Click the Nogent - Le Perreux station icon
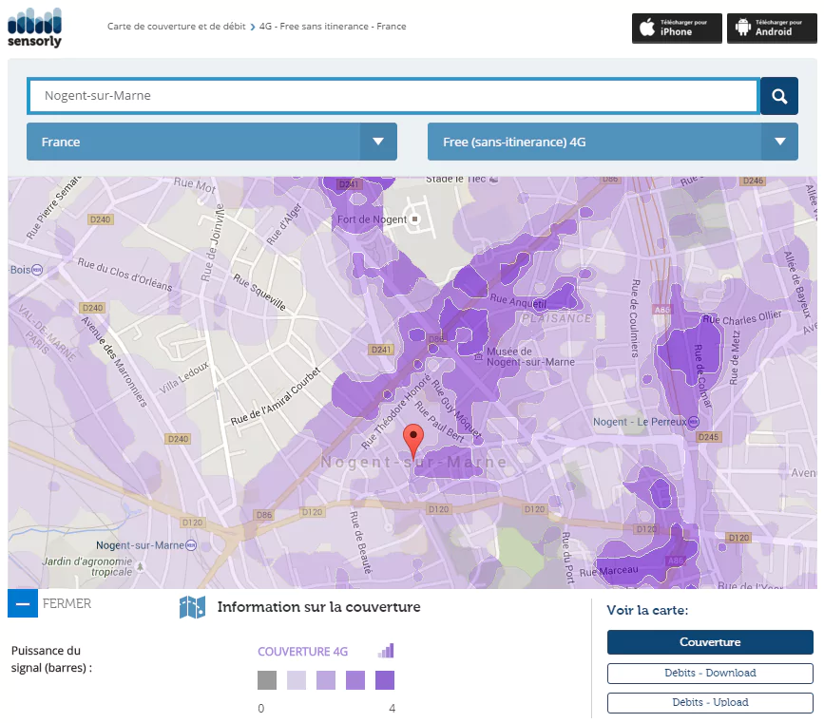 click(x=691, y=422)
